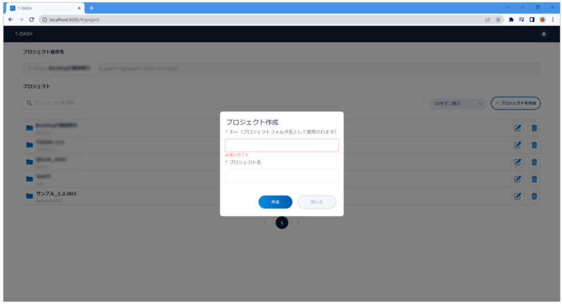Open the 10件ずつ表示 page size dropdown

457,104
